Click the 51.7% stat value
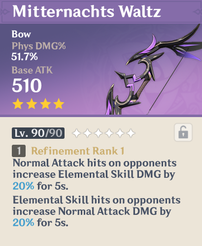Image resolution: width=202 pixels, height=246 pixels. (x=25, y=56)
